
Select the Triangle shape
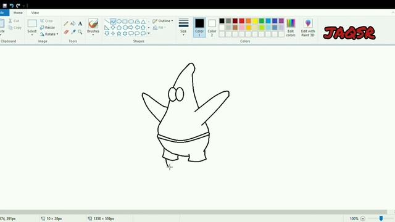143,22
